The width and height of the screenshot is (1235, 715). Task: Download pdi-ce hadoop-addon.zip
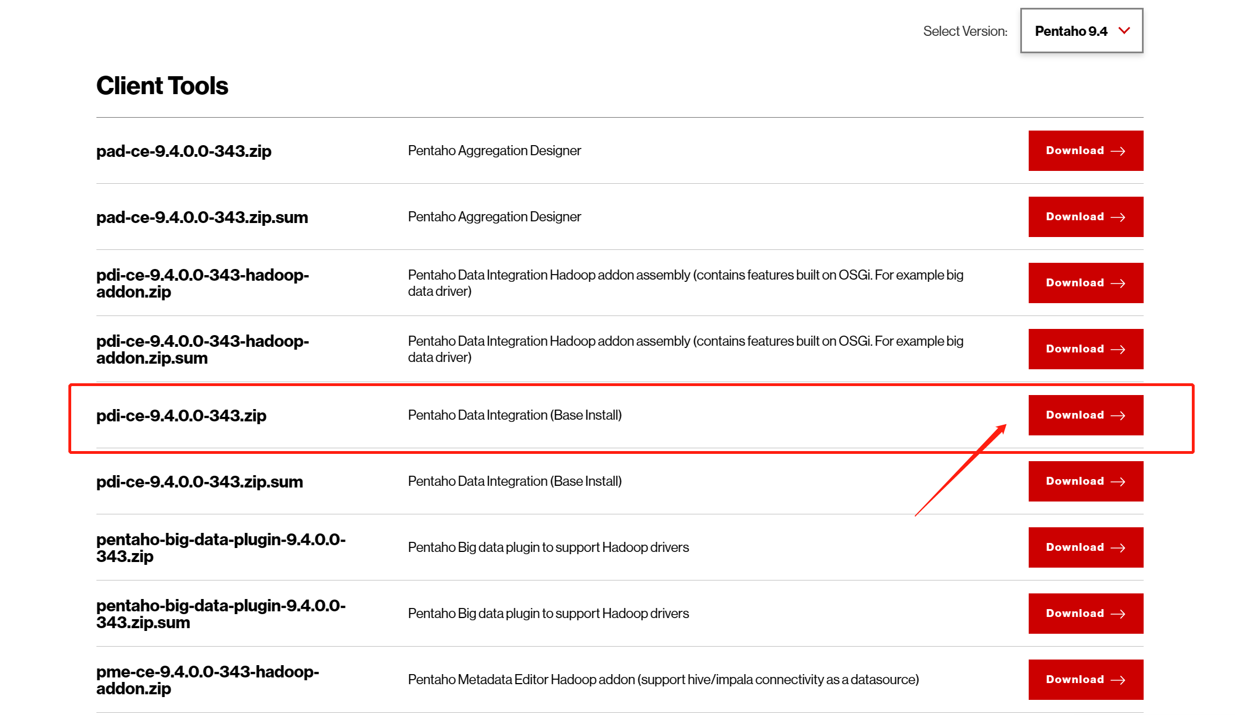tap(1085, 283)
